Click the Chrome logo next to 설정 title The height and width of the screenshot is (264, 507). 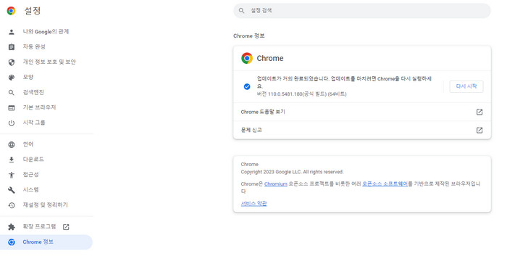11,11
